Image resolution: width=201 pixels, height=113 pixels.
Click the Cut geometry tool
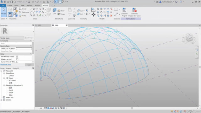tap(80, 11)
